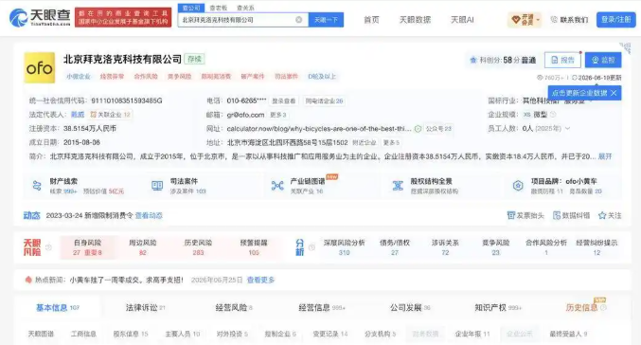Switch search mode to 查关系 tab

[245, 8]
